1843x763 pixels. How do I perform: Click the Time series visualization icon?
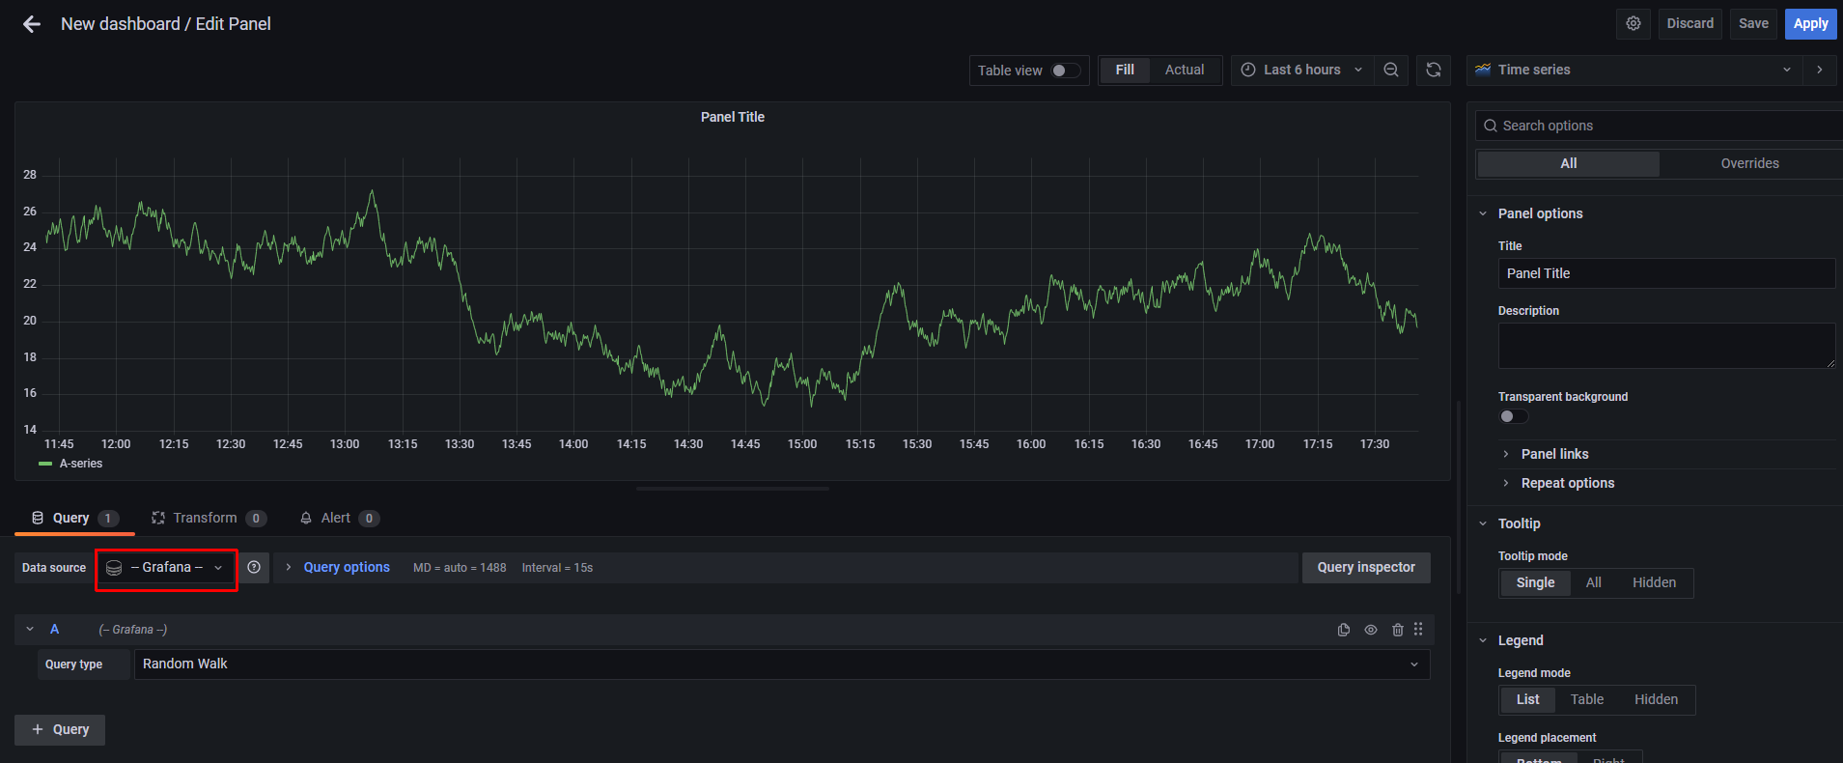(x=1483, y=71)
